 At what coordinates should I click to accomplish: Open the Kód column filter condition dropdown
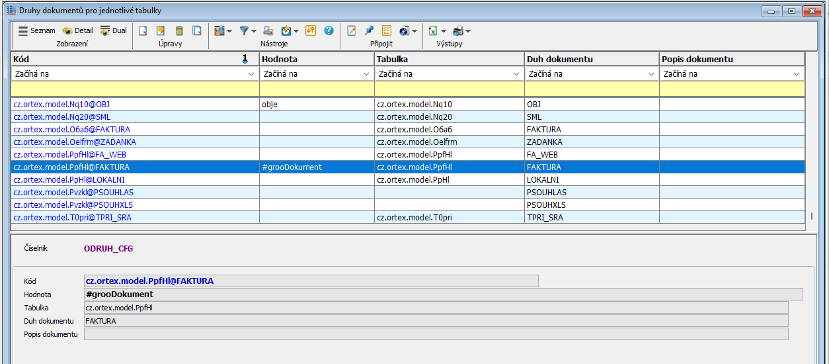click(252, 74)
